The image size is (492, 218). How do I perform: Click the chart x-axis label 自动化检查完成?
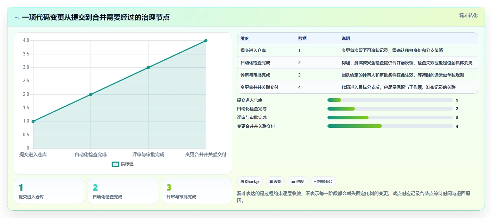91,154
